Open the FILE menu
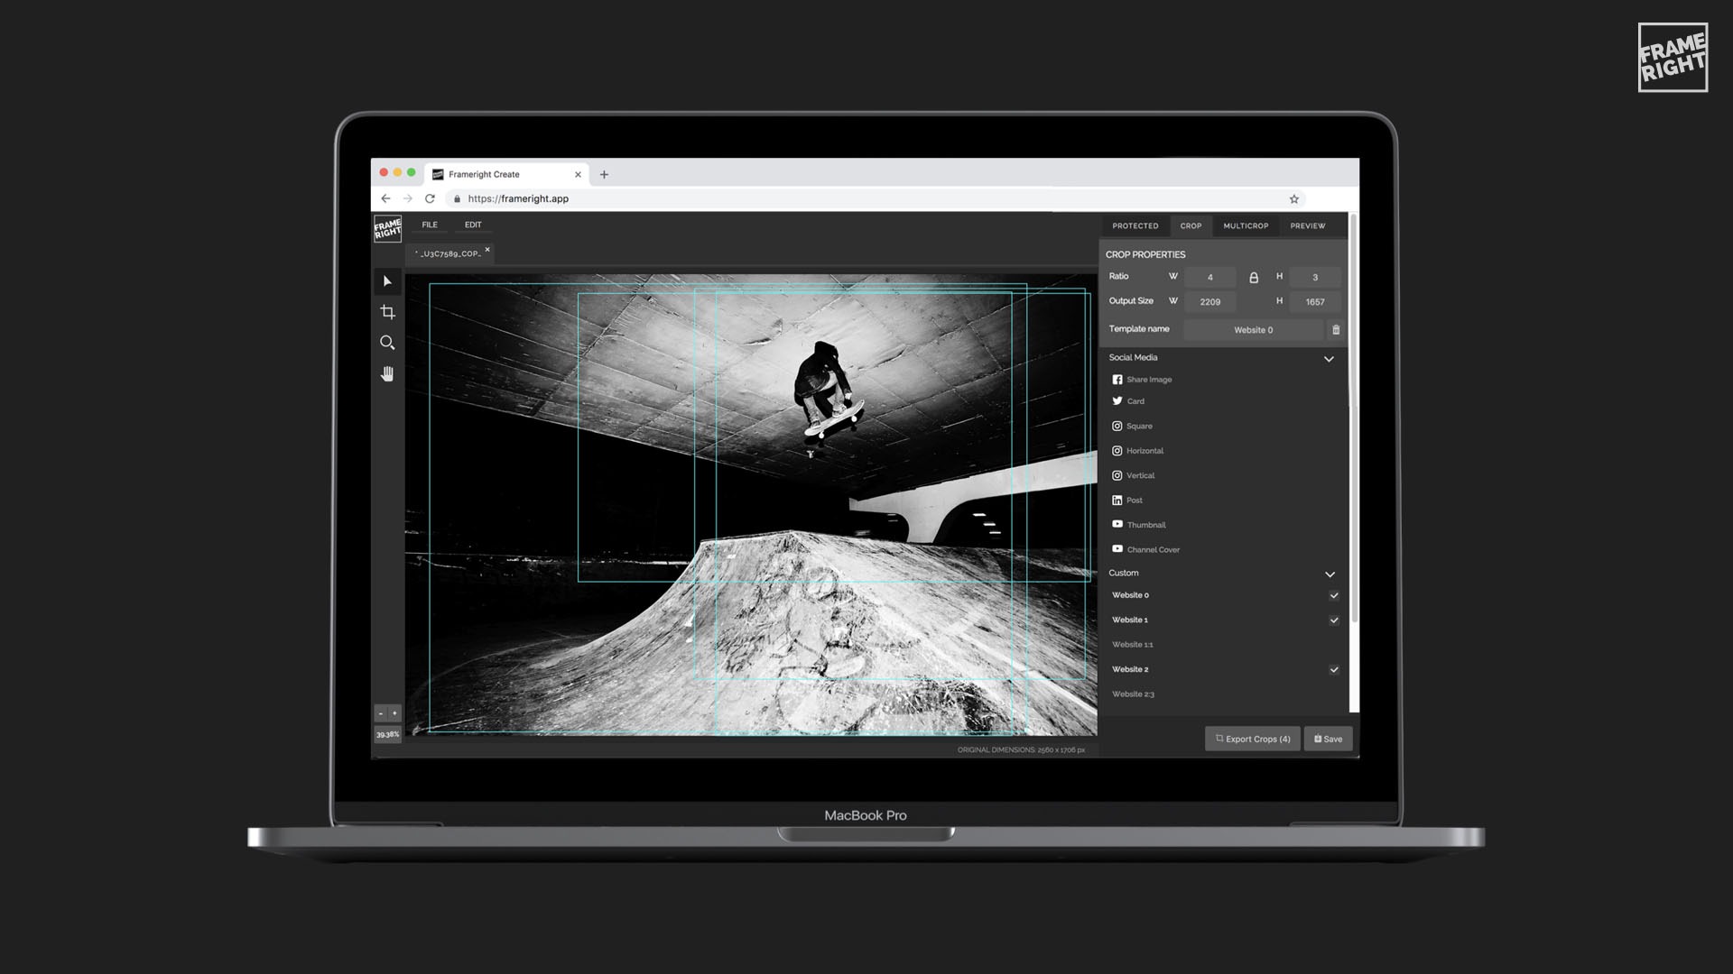Image resolution: width=1733 pixels, height=974 pixels. point(430,225)
